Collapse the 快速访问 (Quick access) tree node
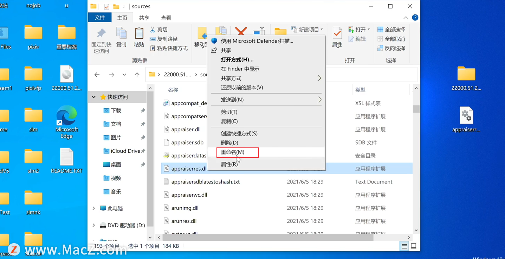The height and width of the screenshot is (259, 505). (x=94, y=97)
